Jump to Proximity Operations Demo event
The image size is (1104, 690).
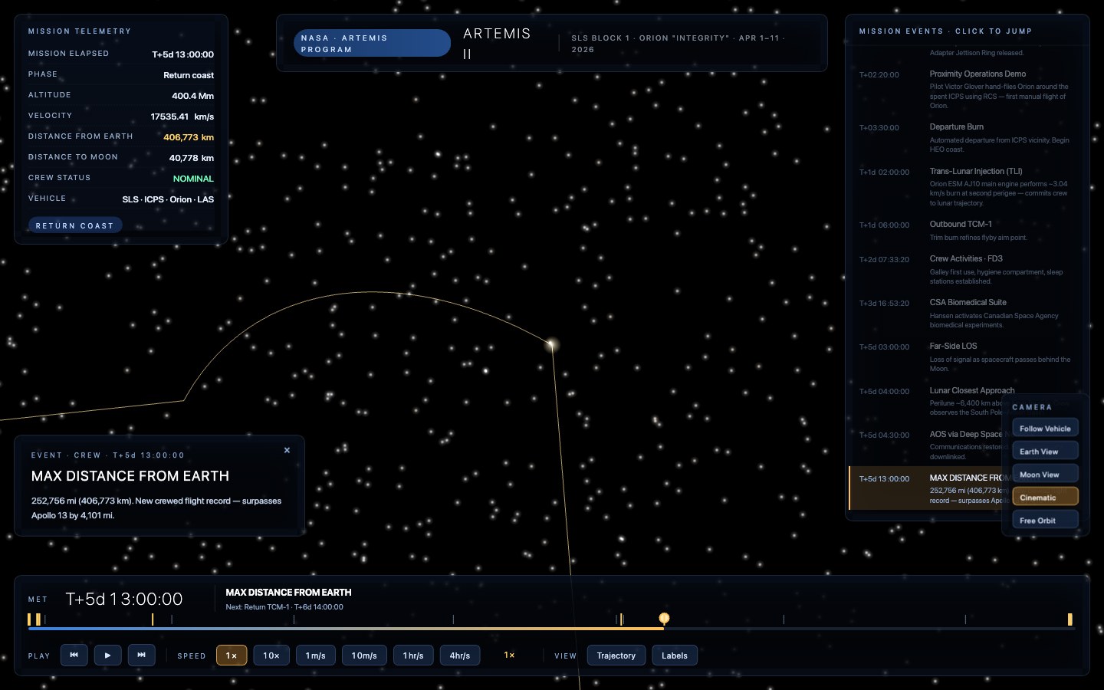point(967,90)
